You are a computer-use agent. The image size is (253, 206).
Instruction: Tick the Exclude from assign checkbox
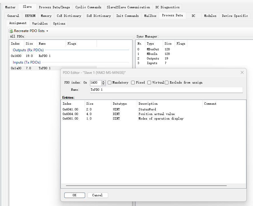click(x=167, y=83)
